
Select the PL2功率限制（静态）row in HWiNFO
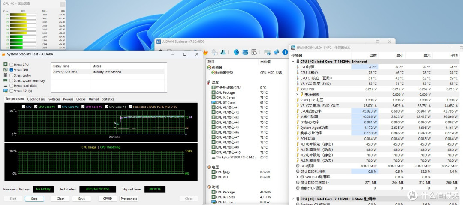[377, 155]
